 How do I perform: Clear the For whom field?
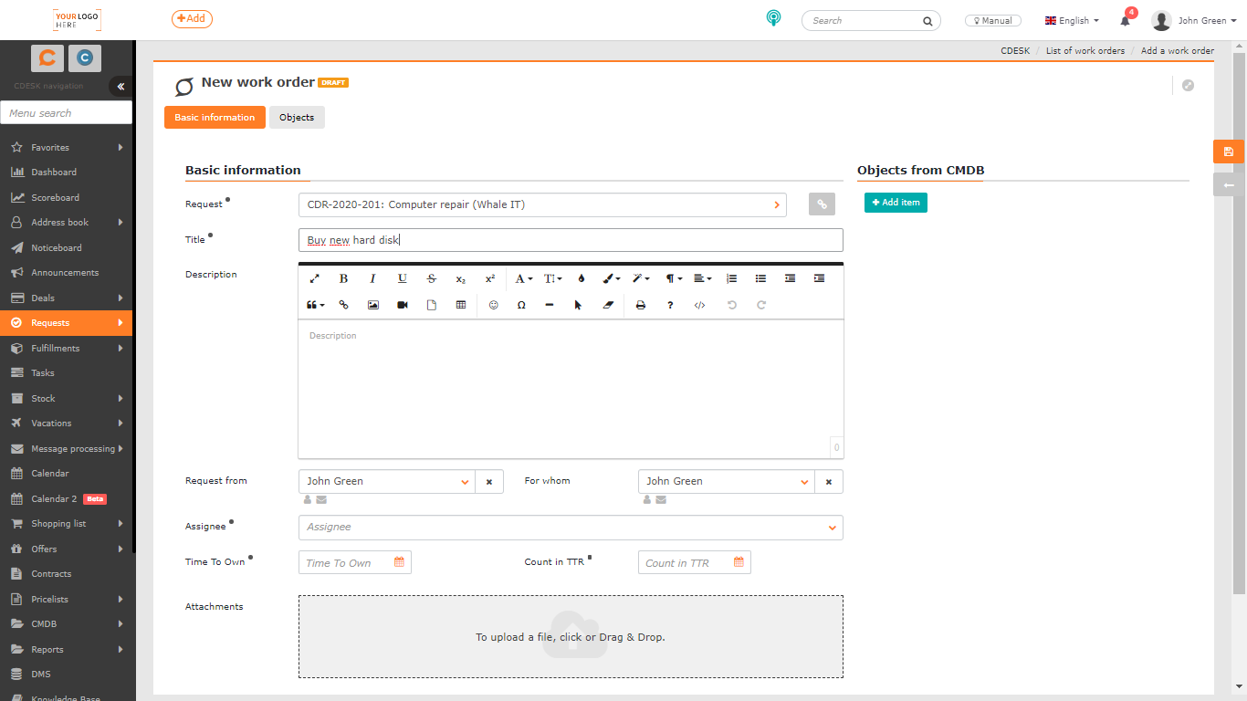tap(829, 481)
